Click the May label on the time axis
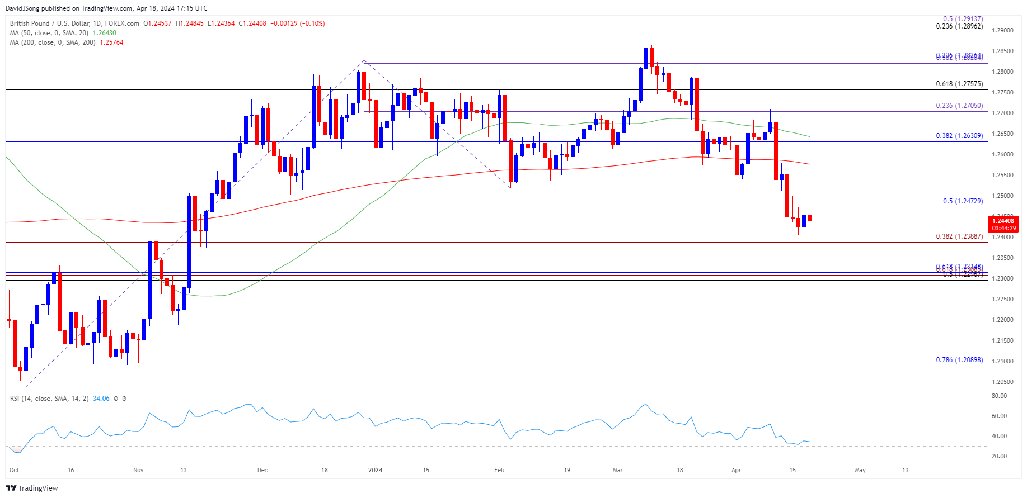Viewport: 1027px width, 498px height. click(860, 470)
